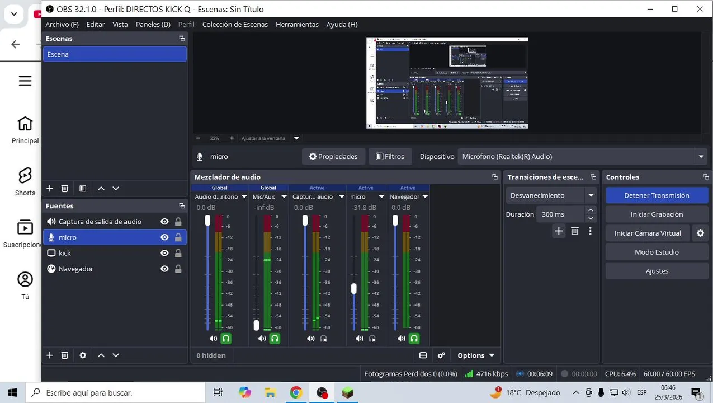Open the OBS icon in the Windows taskbar

click(x=322, y=393)
